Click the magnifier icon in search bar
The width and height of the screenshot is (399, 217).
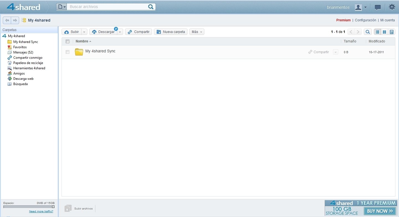coord(151,7)
